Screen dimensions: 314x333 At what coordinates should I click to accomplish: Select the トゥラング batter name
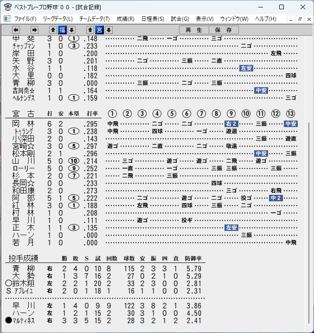click(x=23, y=131)
